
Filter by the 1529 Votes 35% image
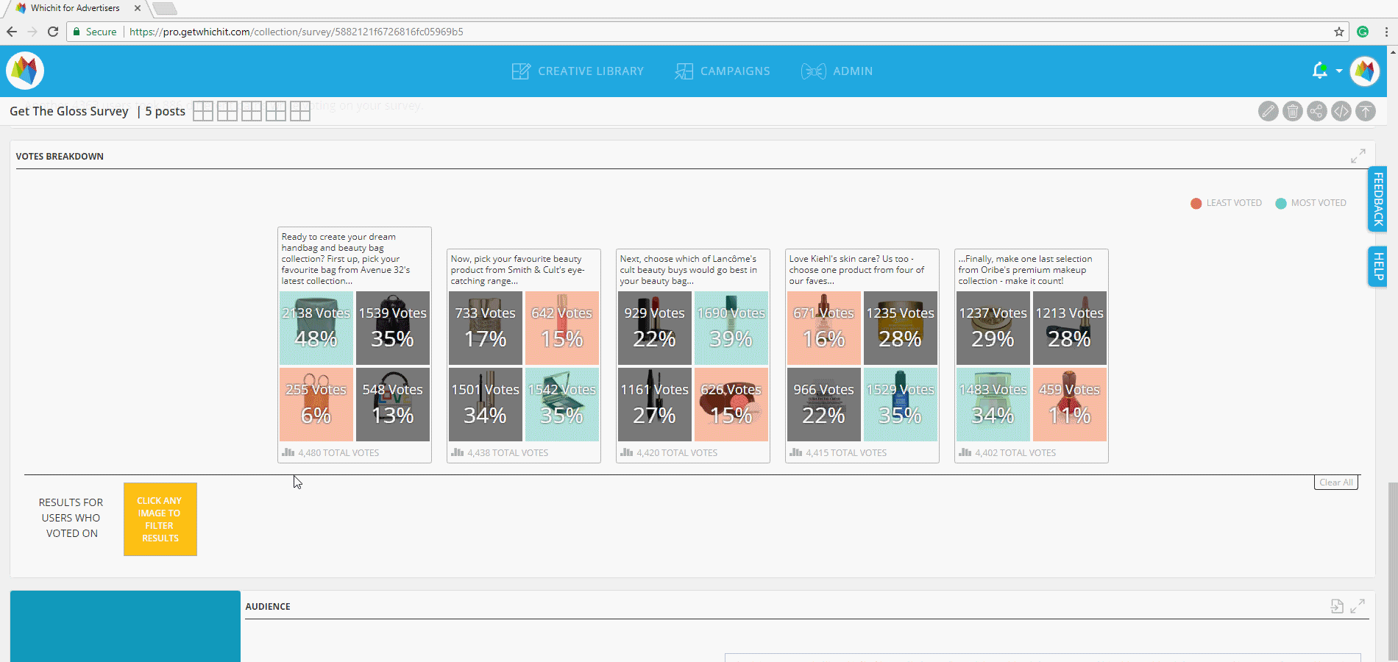[x=901, y=405]
